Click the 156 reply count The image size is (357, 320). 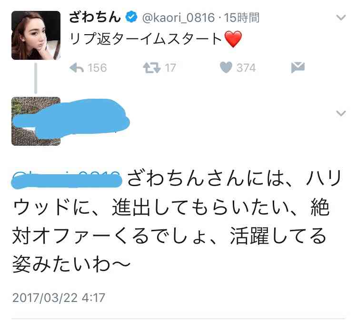pyautogui.click(x=97, y=68)
